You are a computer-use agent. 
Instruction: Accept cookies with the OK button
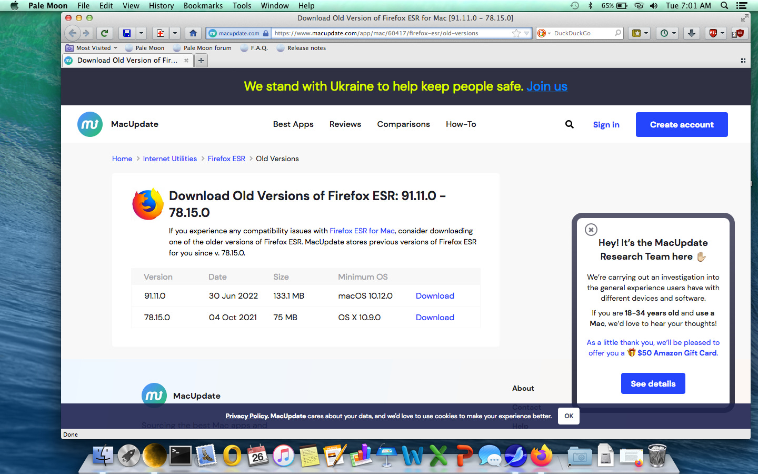coord(569,416)
